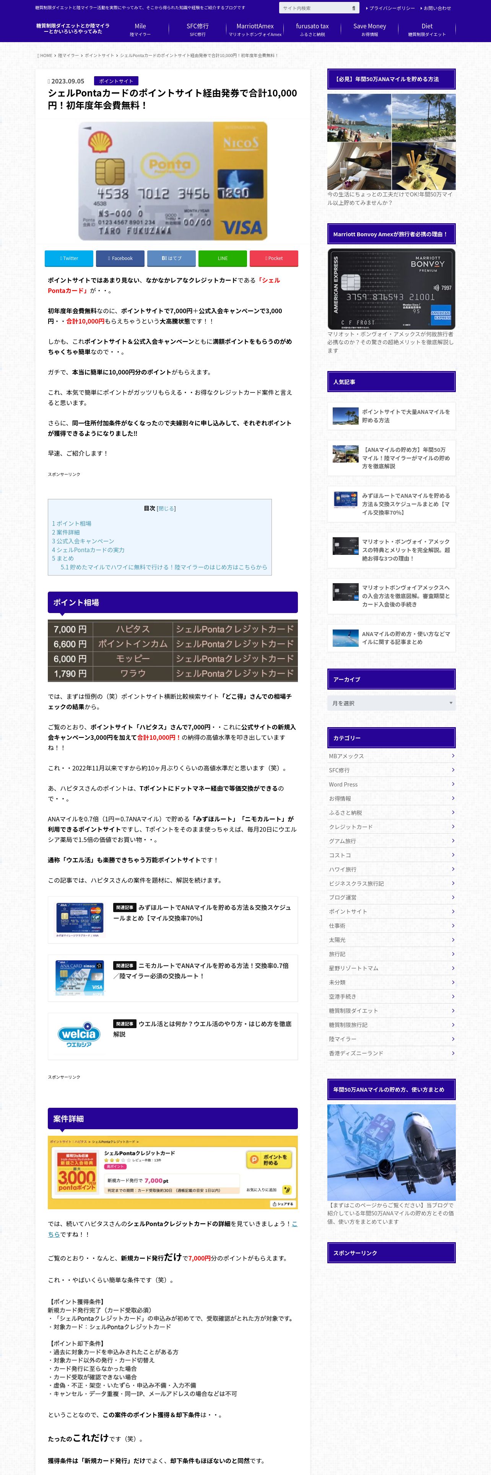This screenshot has width=491, height=1475.
Task: Open 陸マイラー breadcrumb link
Action: coord(68,56)
